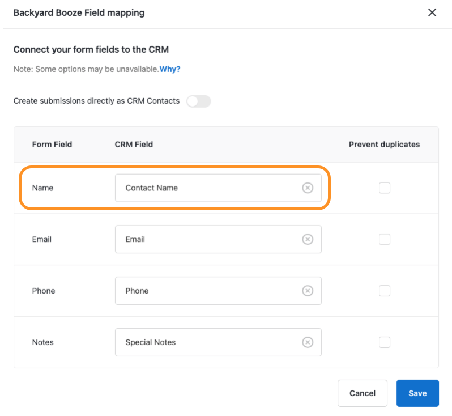The image size is (452, 416).
Task: Save the field mapping
Action: [x=417, y=393]
